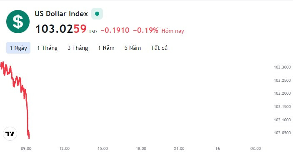Click the 21:00 time axis label
This screenshot has height=152, width=293.
click(179, 148)
